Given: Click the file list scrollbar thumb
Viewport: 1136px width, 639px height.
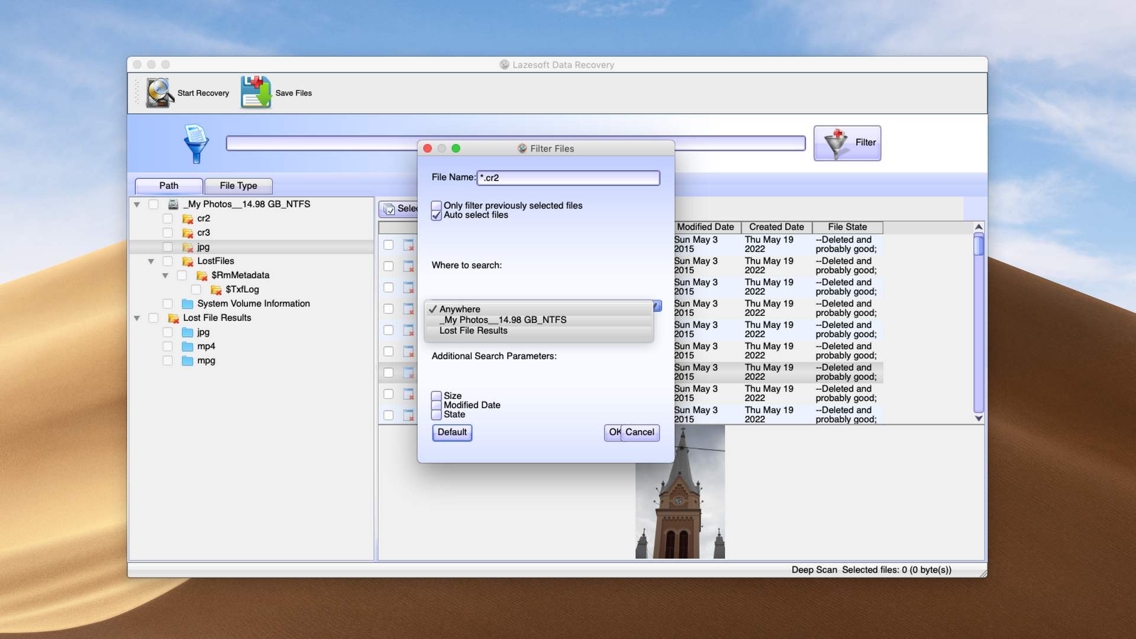Looking at the screenshot, I should coord(979,244).
